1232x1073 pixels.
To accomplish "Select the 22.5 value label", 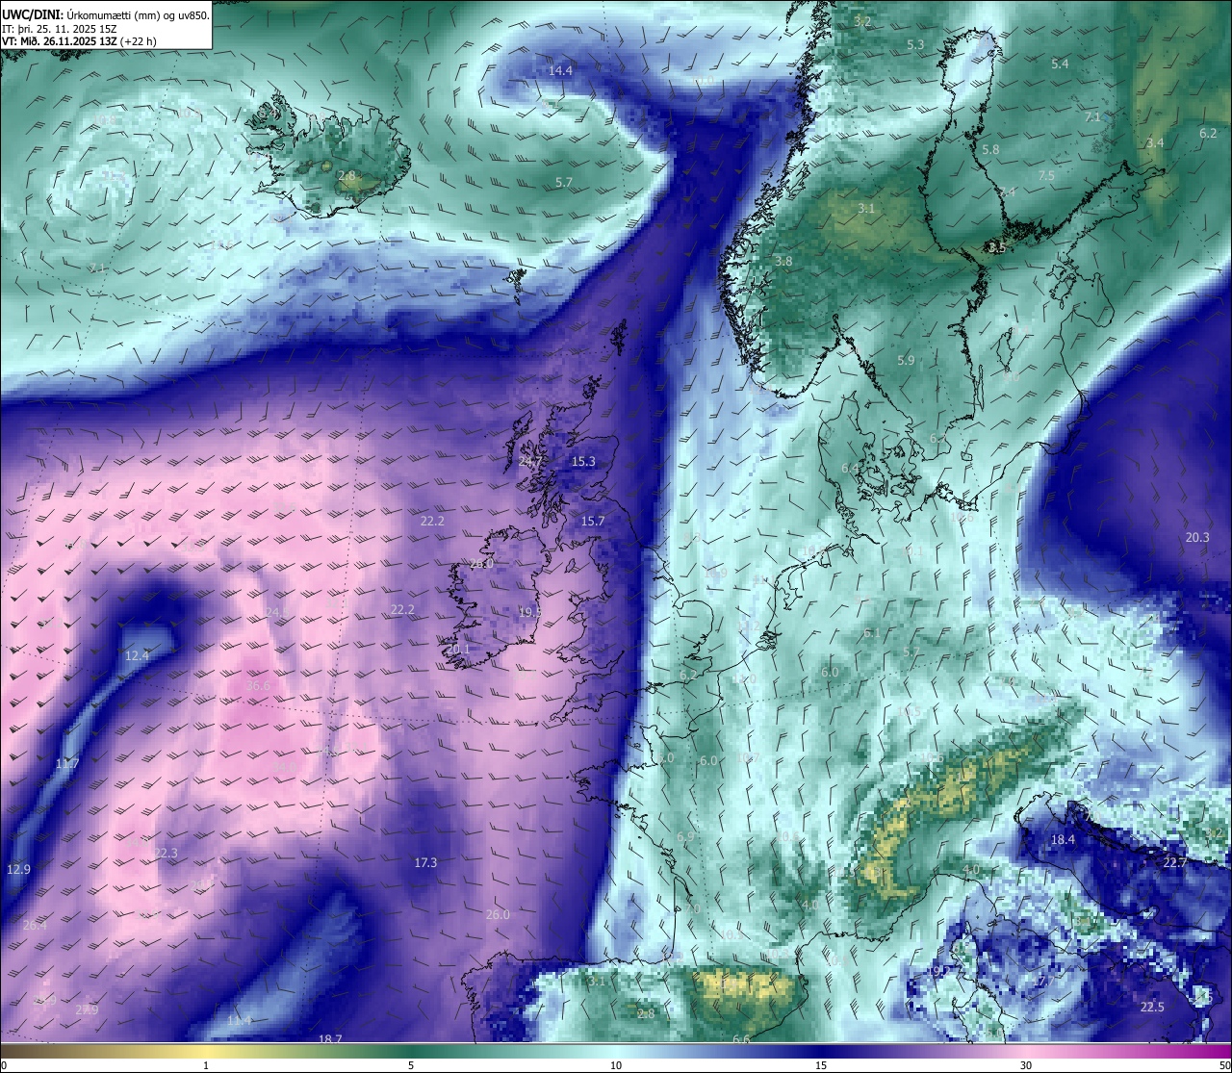I will 1152,1008.
